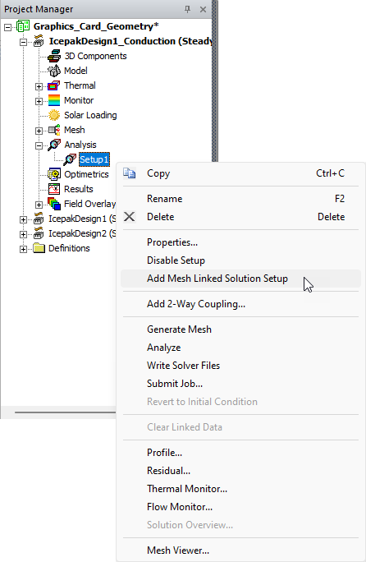
Task: Expand the Thermal node
Action: 39,86
